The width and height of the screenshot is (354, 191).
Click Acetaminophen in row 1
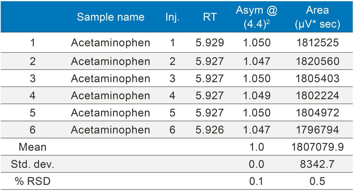coord(111,43)
